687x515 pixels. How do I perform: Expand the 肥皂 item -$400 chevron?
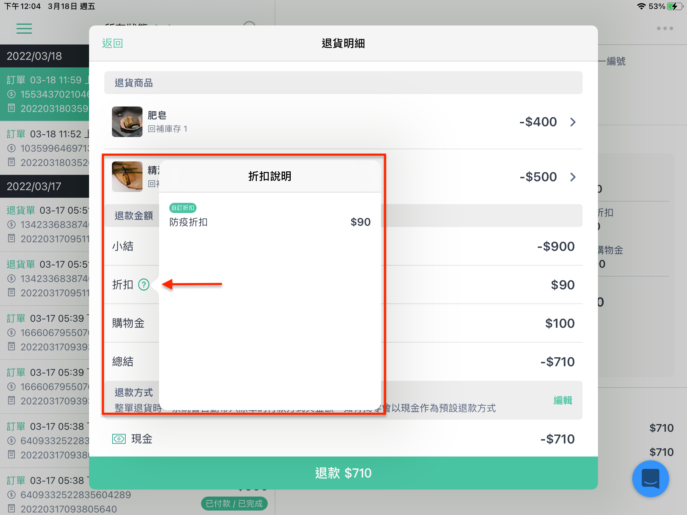pos(573,122)
